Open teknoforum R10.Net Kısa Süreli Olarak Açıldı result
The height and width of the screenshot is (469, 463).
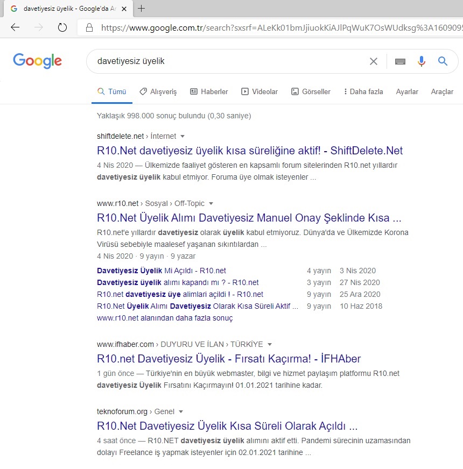(x=227, y=426)
